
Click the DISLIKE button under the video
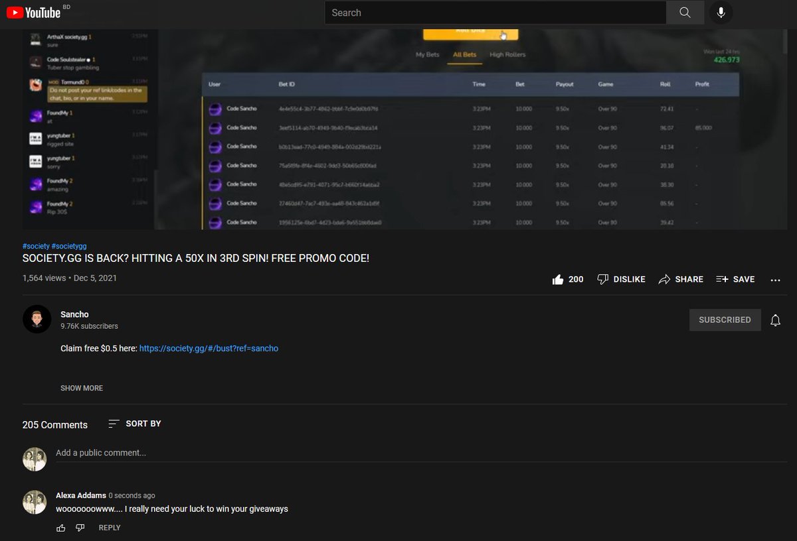click(621, 280)
